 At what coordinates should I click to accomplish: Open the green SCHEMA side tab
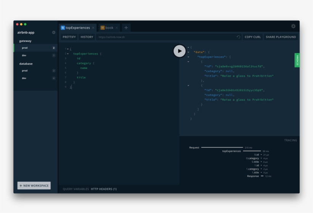(x=297, y=60)
